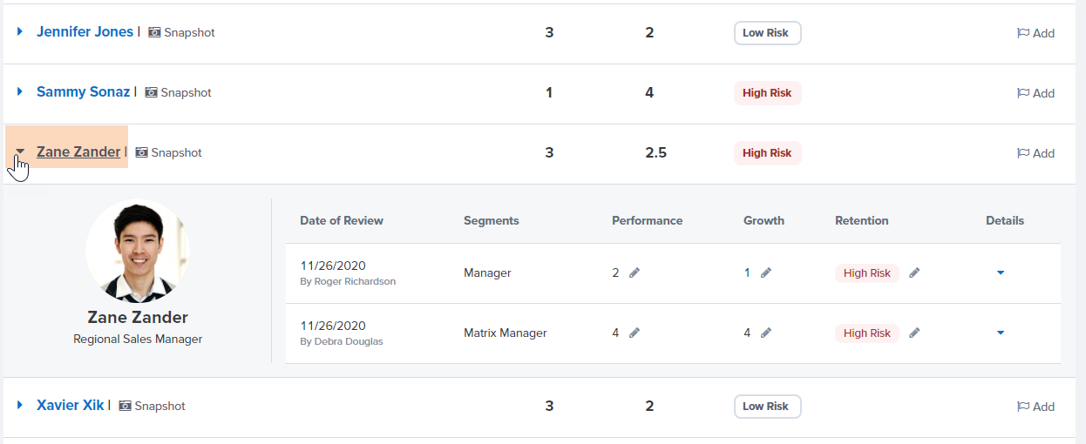Expand Xavier Xik row
Image resolution: width=1086 pixels, height=444 pixels.
click(20, 406)
